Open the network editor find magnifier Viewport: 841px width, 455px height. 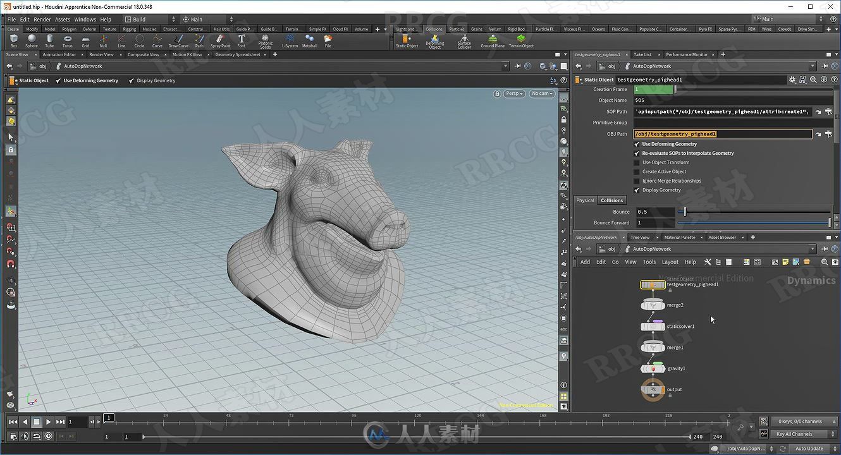(x=824, y=262)
